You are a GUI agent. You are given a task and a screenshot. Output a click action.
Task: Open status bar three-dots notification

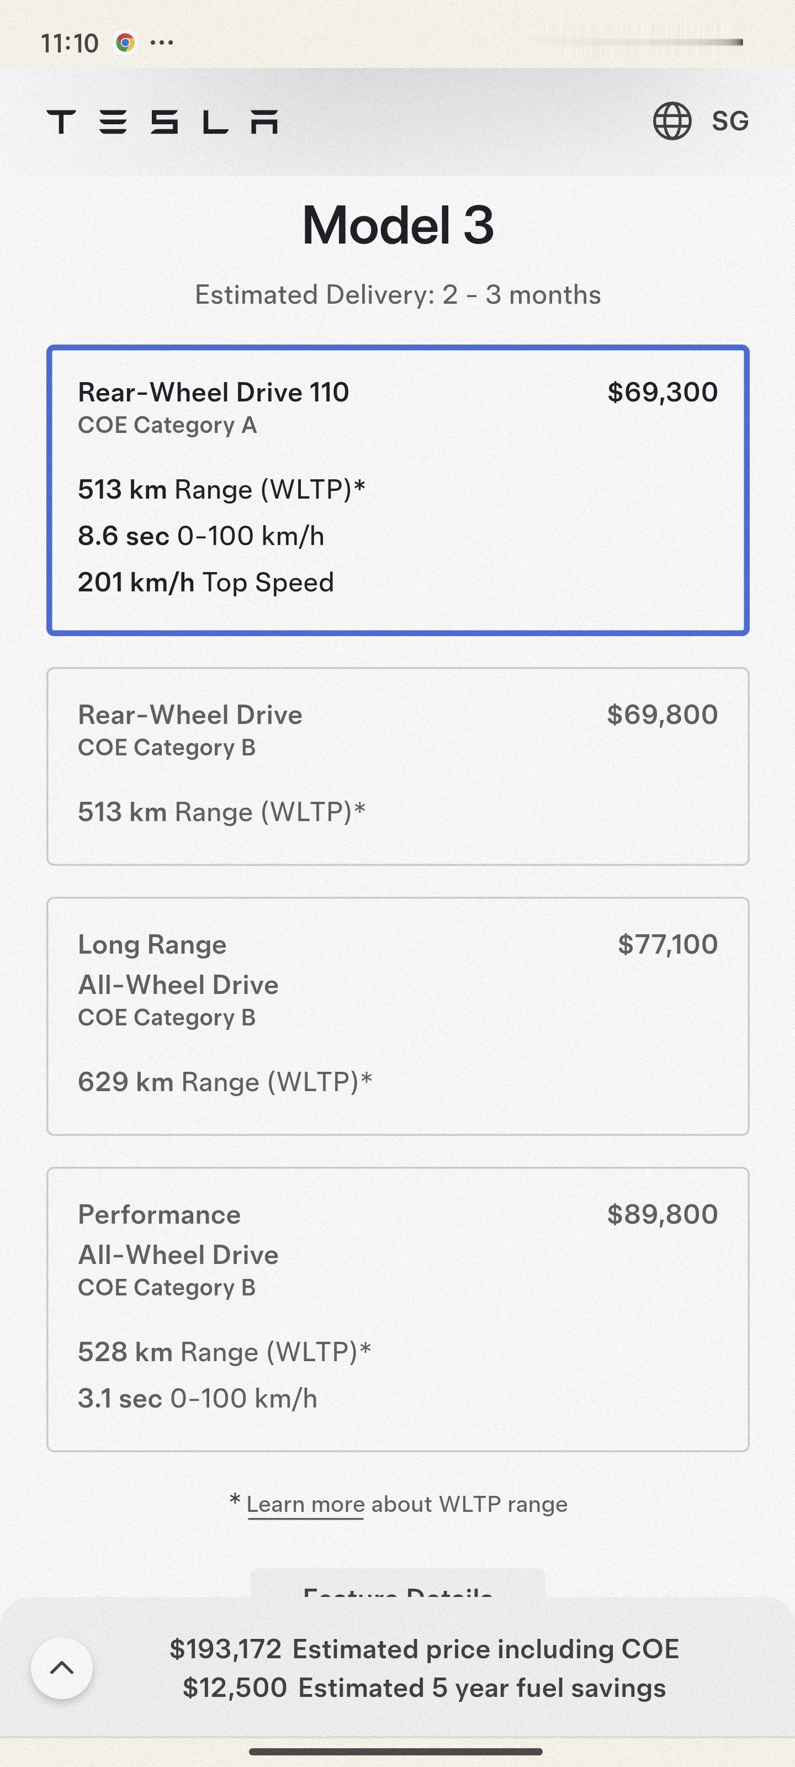tap(161, 43)
